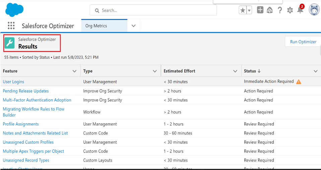321x170 pixels.
Task: Click User Management in User Logins row
Action: (100, 82)
